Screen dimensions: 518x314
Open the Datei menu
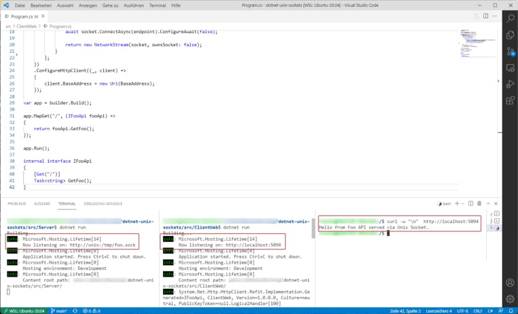click(x=20, y=5)
